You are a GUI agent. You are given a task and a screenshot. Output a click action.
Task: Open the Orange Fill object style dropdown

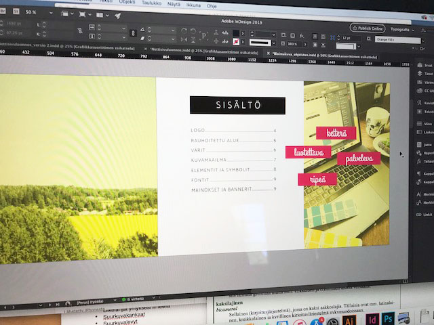coord(422,41)
